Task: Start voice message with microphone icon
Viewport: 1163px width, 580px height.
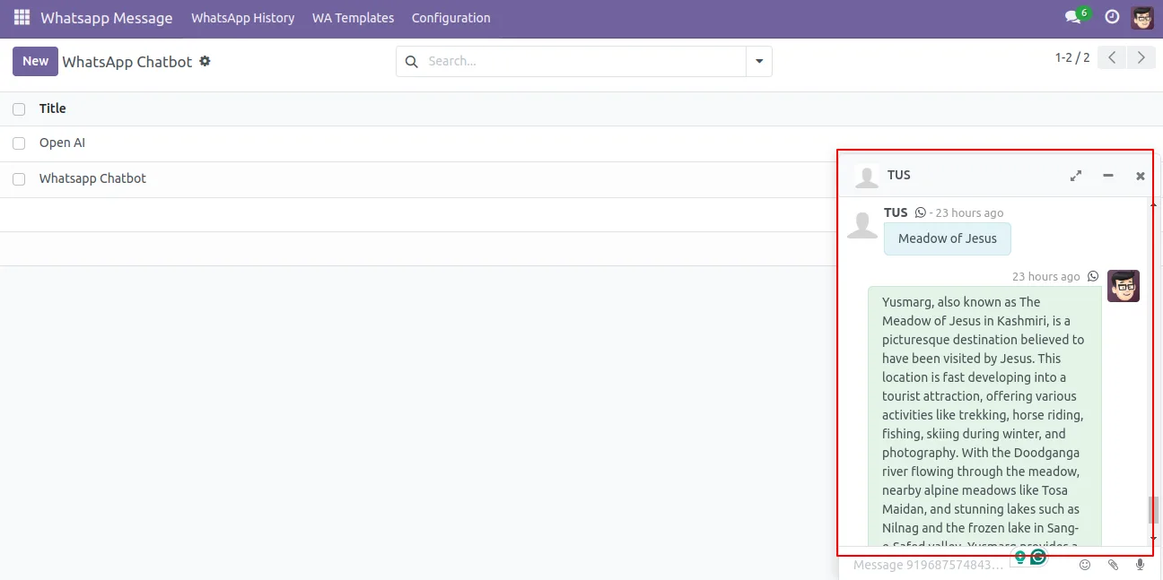Action: click(1140, 565)
